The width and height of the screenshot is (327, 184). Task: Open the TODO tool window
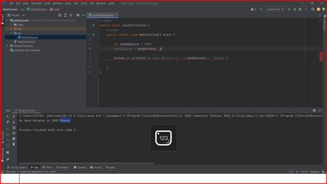click(x=47, y=168)
